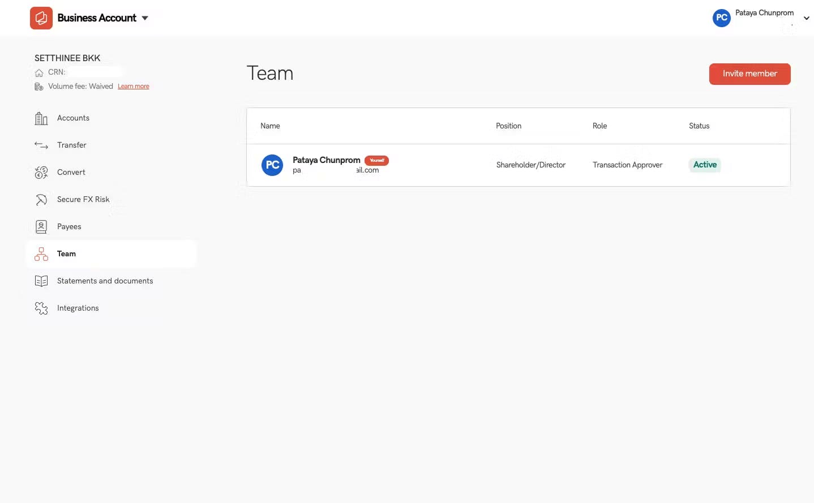Open the user menu chevron beside Pataya Chunprom

(x=807, y=18)
